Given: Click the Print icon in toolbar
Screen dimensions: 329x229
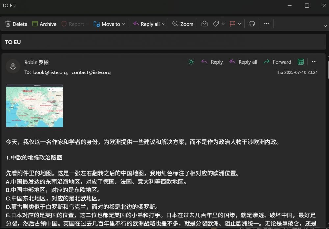Looking at the screenshot, I should (x=252, y=24).
